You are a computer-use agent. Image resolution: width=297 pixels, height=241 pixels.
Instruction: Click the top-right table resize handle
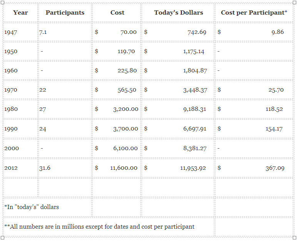295,2
